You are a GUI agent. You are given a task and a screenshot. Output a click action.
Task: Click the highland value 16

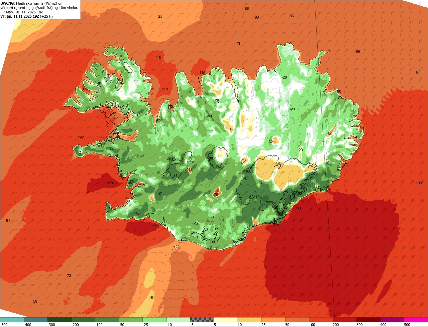click(x=231, y=129)
